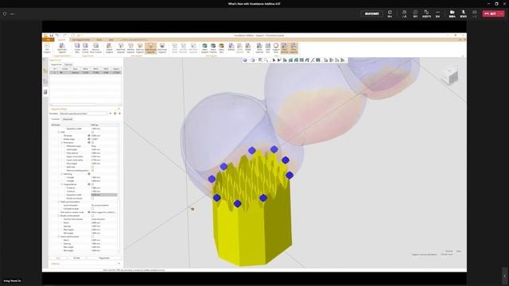Toggle the Lines checkbox
The width and height of the screenshot is (509, 286).
[93, 132]
